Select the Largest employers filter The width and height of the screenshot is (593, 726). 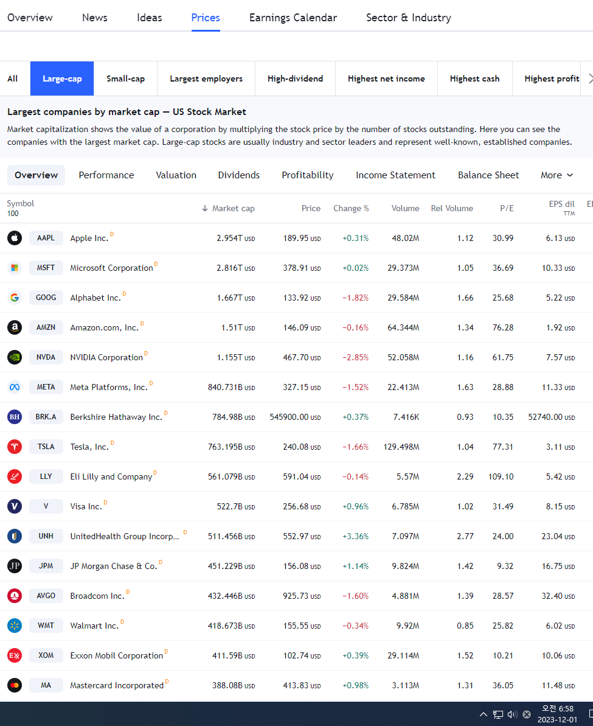(x=206, y=79)
